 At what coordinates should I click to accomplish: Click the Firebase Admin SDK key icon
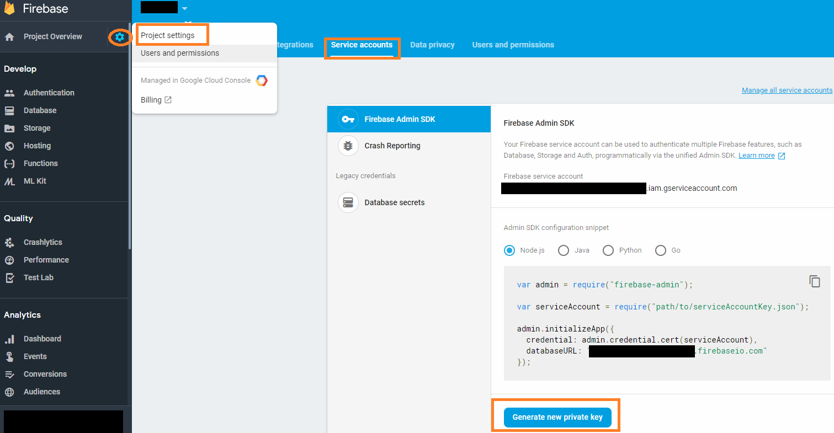[x=348, y=119]
